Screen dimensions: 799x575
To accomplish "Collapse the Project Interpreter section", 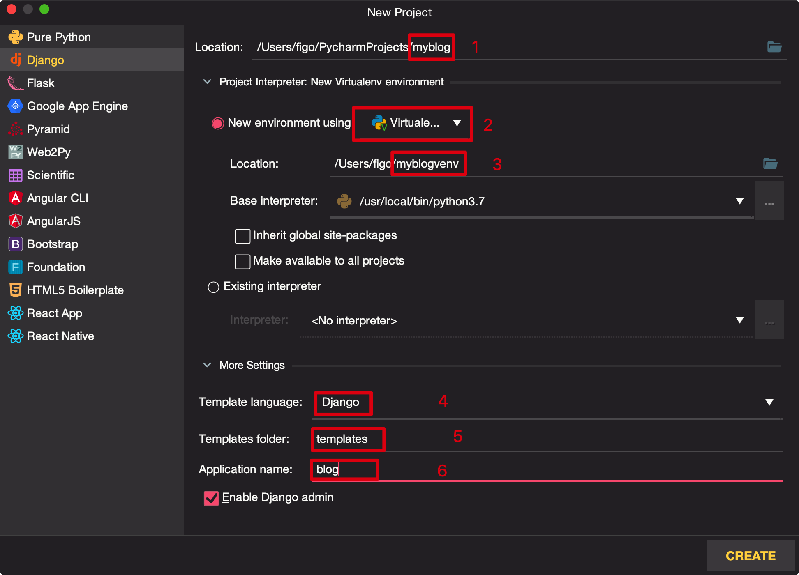I will (207, 82).
